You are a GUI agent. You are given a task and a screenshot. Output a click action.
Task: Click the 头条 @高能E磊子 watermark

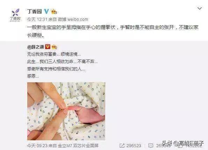point(183,143)
